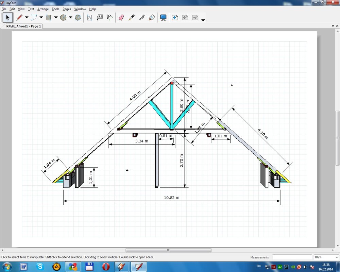Open Skype from the taskbar
The image size is (340, 272).
40,267
